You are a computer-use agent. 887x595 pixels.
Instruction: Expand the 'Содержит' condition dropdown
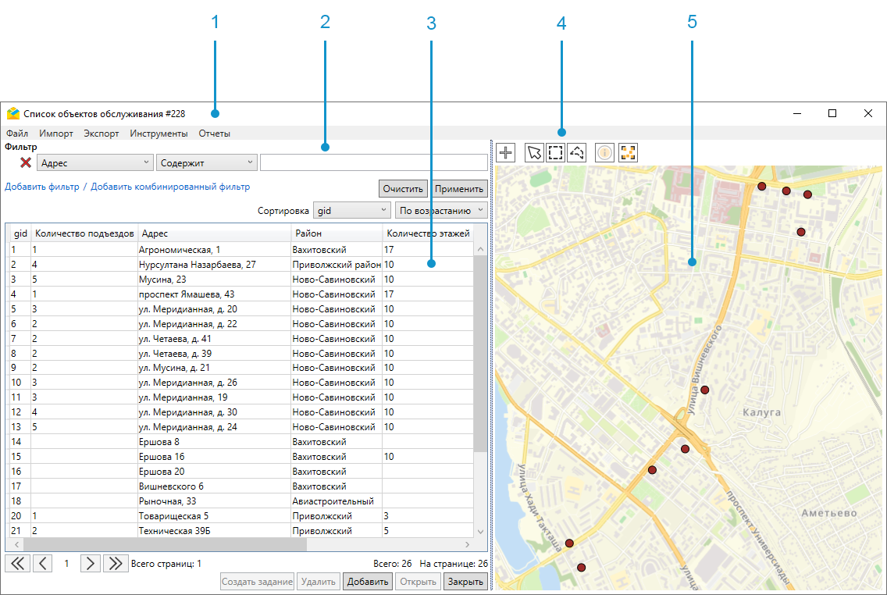point(206,162)
